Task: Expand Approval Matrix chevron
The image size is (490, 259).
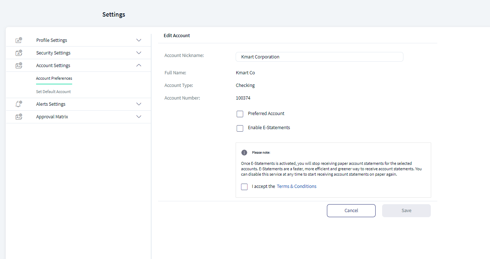Action: (139, 117)
